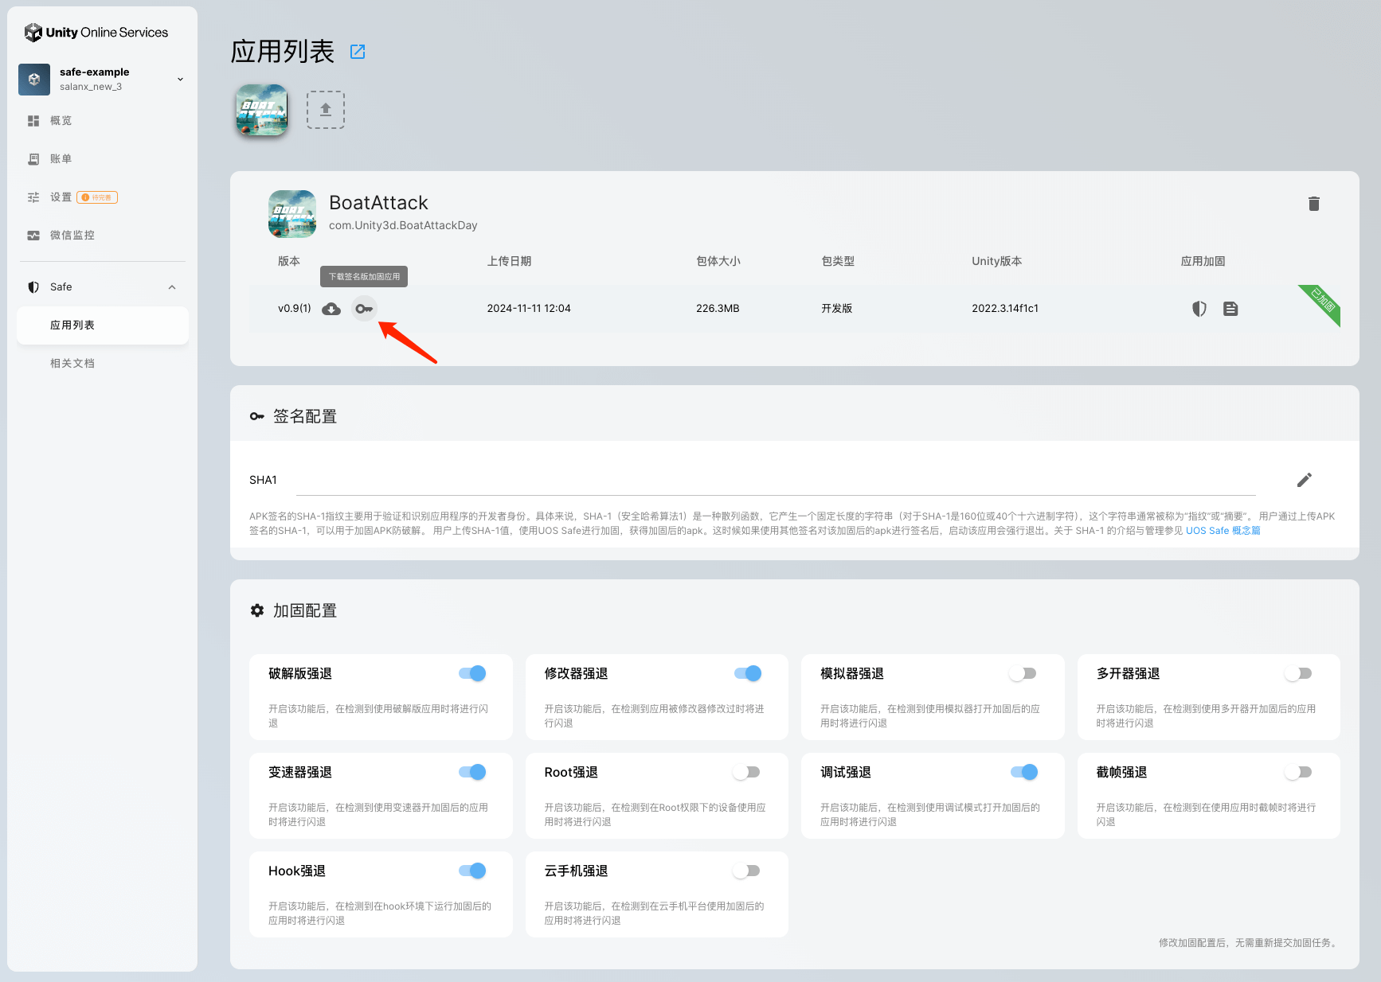Click the dashed upload new app icon
The image size is (1381, 982).
[326, 110]
